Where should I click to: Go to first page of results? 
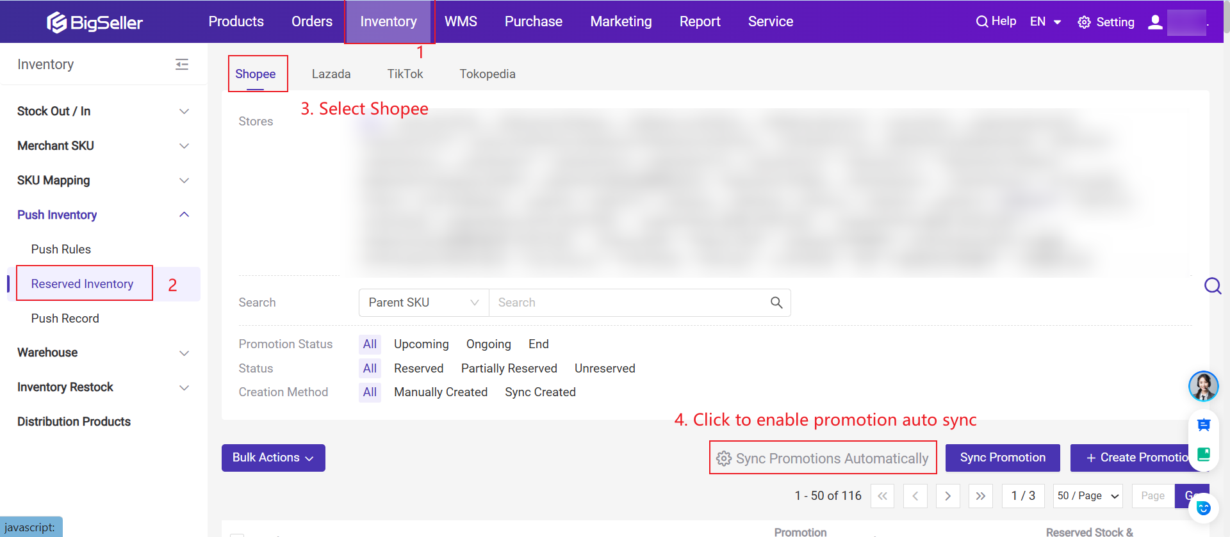click(x=883, y=496)
